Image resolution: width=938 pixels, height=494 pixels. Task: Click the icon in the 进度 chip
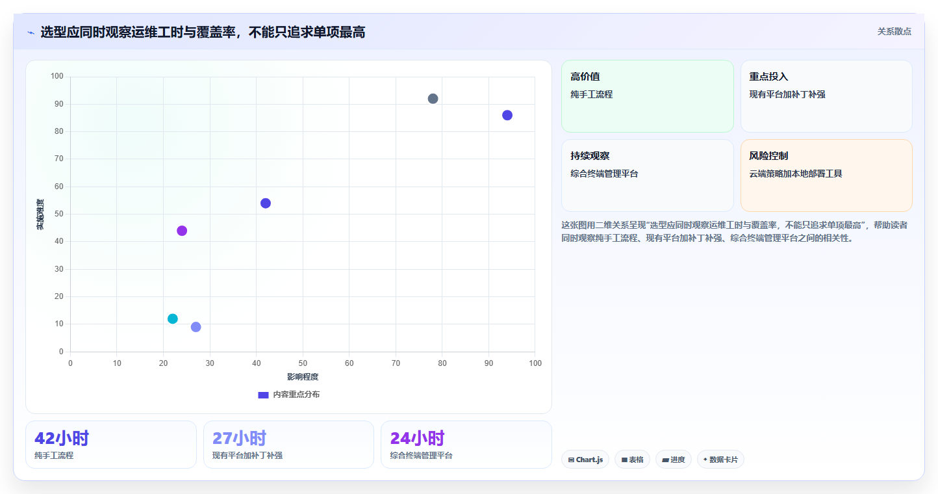tap(665, 460)
